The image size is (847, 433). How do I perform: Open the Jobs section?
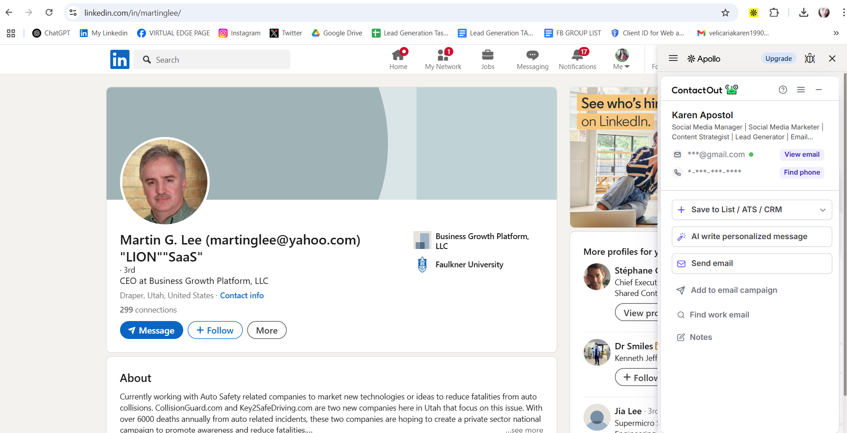[488, 60]
